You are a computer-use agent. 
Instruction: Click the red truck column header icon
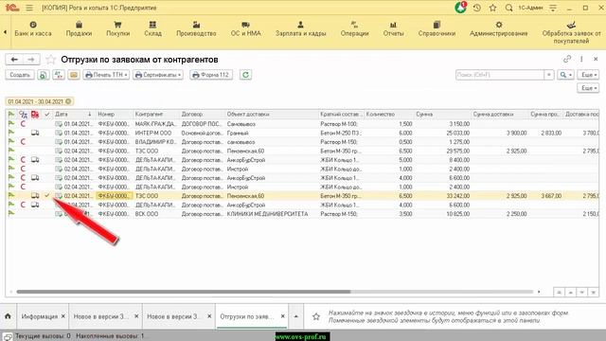[35, 114]
